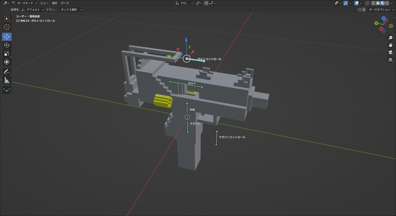
Task: Activate the Transform tool
Action: [7, 62]
